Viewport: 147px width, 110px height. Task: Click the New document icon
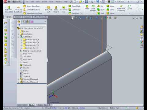pyautogui.click(x=75, y=2)
